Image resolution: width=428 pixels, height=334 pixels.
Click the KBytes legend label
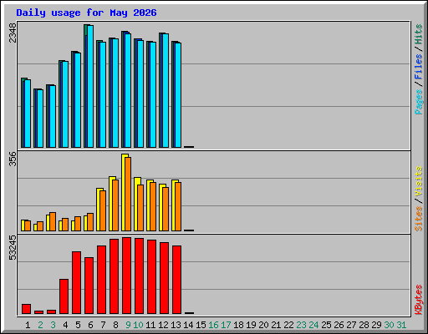coord(419,300)
